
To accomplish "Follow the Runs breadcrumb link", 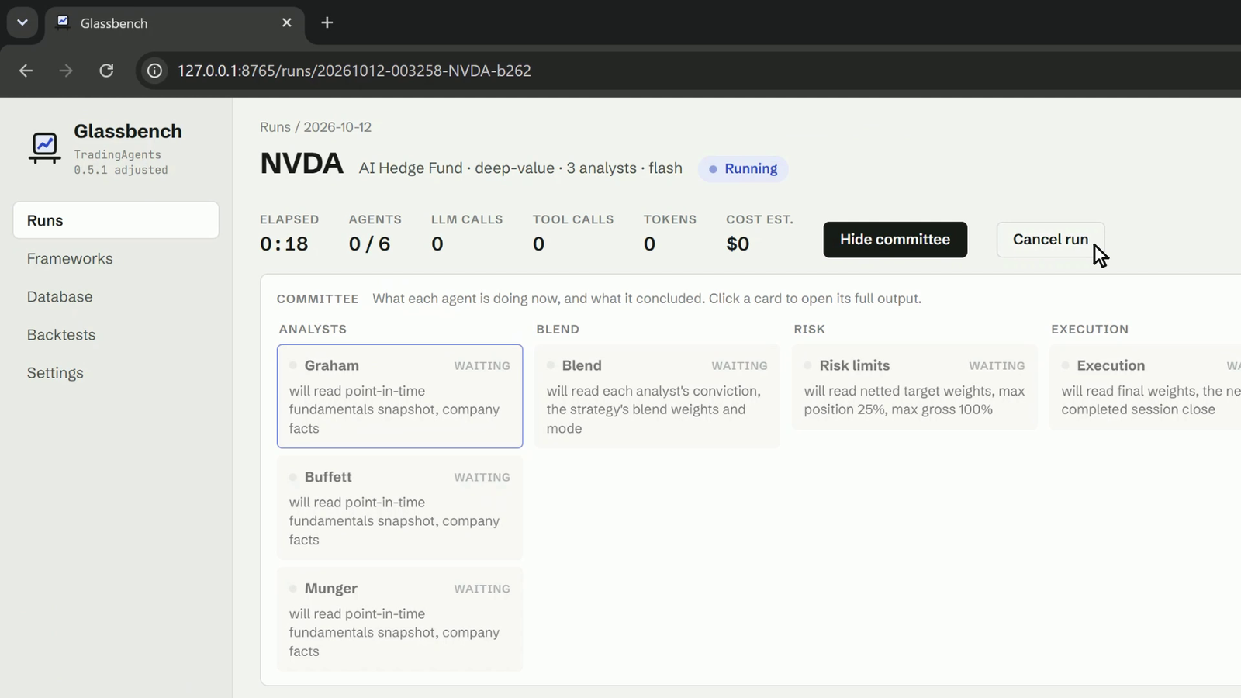I will [x=275, y=127].
